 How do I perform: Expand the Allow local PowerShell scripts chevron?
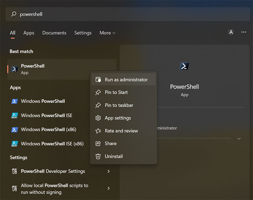(109, 188)
